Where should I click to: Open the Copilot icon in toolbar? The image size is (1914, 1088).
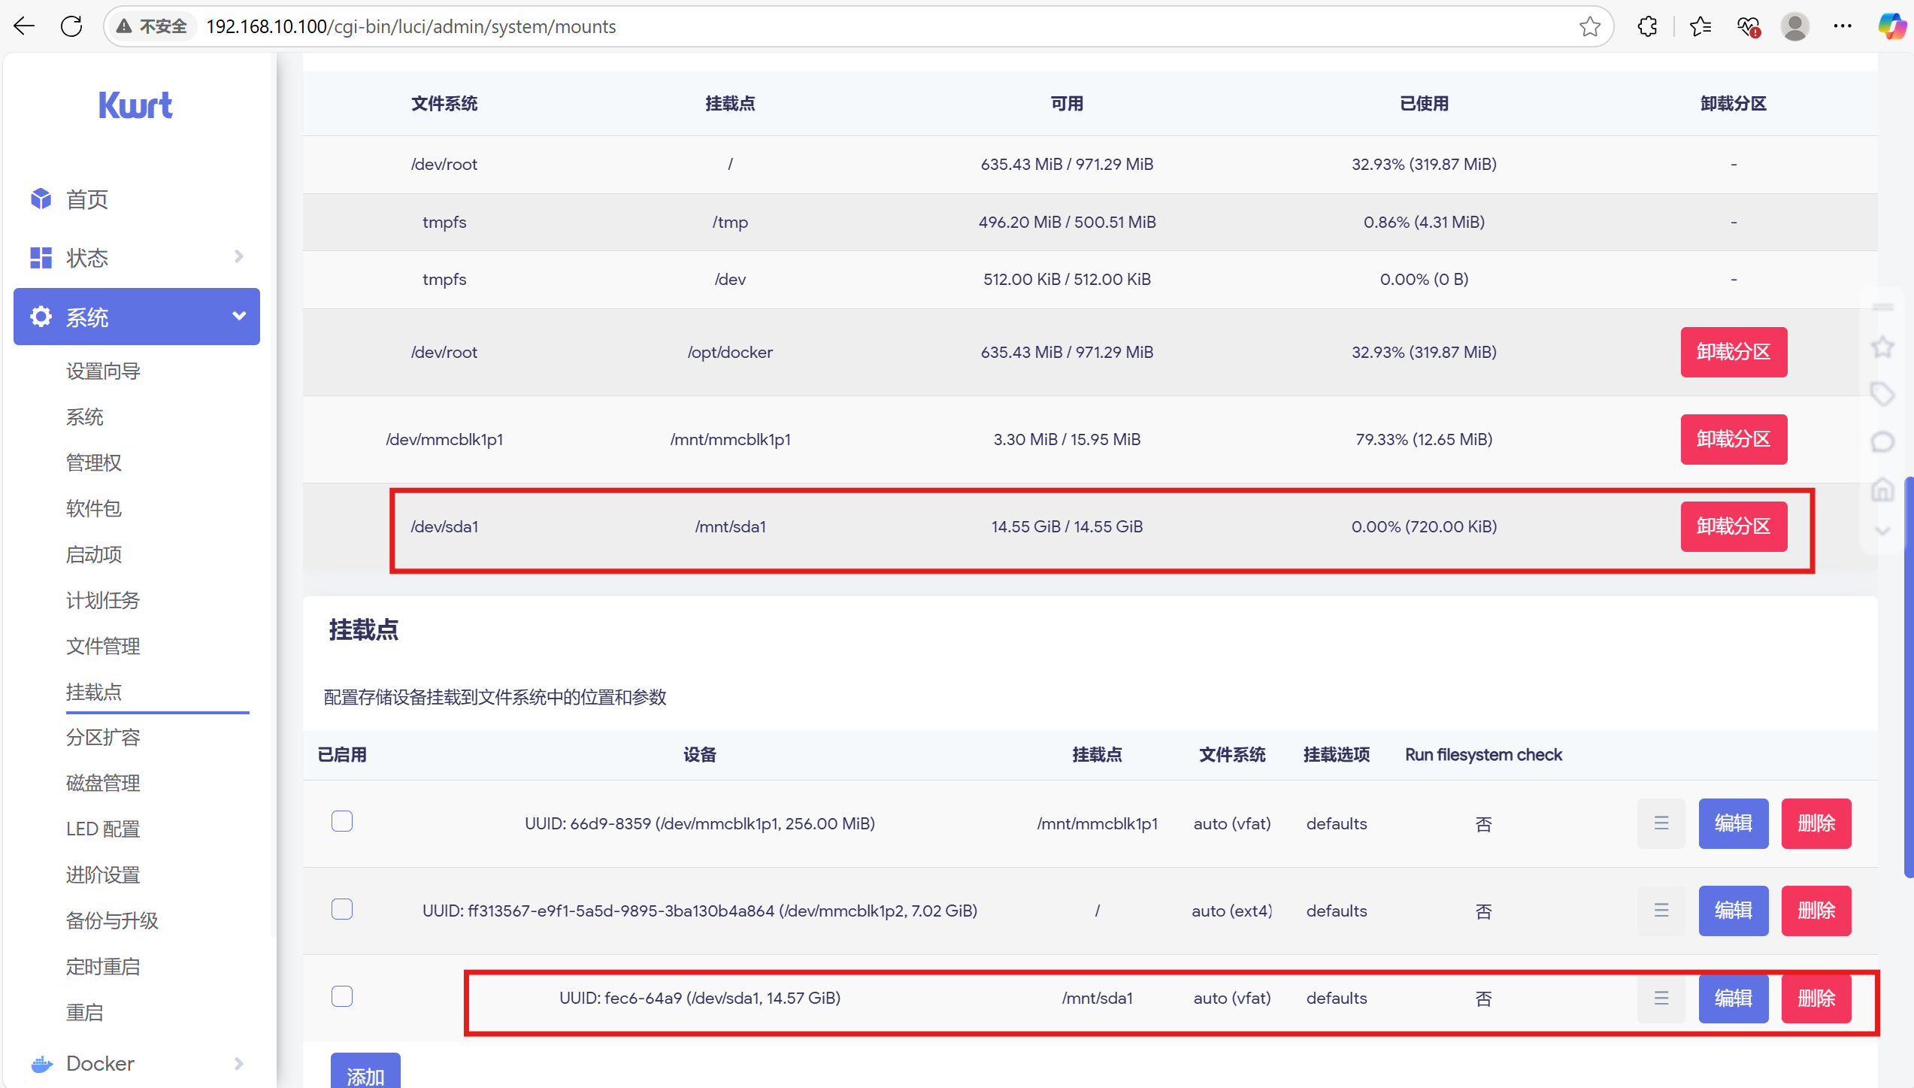point(1892,26)
